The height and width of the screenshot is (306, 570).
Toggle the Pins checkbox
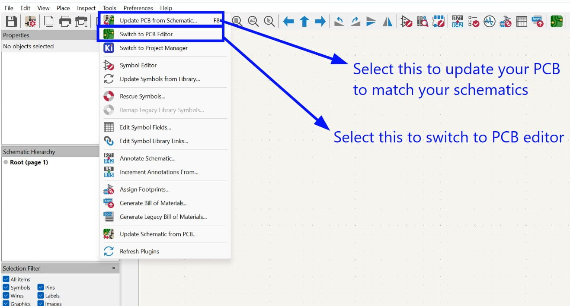click(x=41, y=287)
